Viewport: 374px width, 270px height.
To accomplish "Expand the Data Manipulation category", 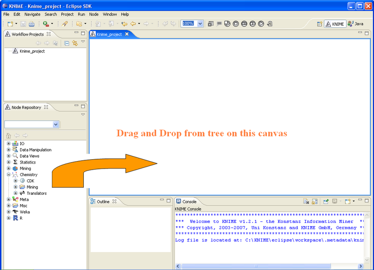I will coord(8,149).
